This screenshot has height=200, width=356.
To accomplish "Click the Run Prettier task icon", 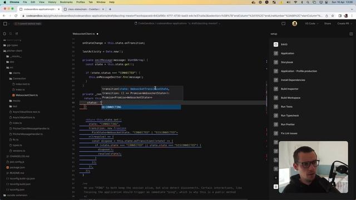I will (276, 124).
